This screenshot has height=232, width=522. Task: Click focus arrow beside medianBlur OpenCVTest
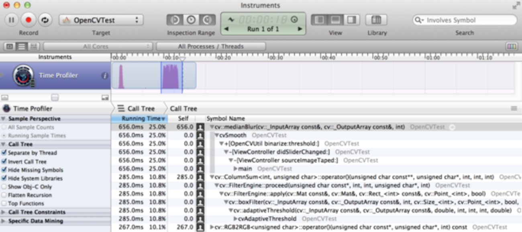tap(452, 127)
